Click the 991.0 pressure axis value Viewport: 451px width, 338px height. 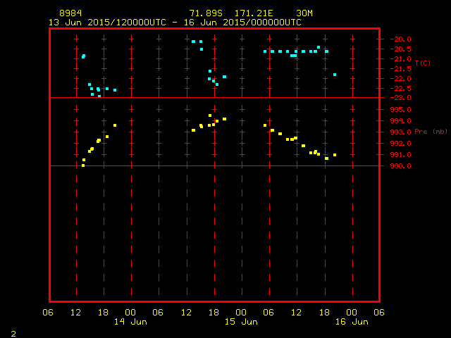tap(401, 155)
